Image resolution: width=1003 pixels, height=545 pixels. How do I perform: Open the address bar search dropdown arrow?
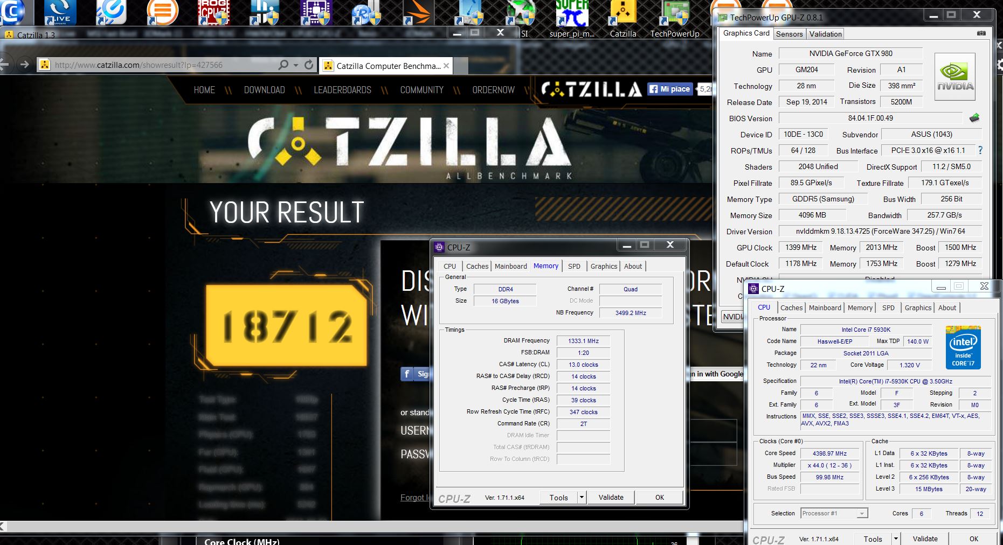click(x=296, y=65)
